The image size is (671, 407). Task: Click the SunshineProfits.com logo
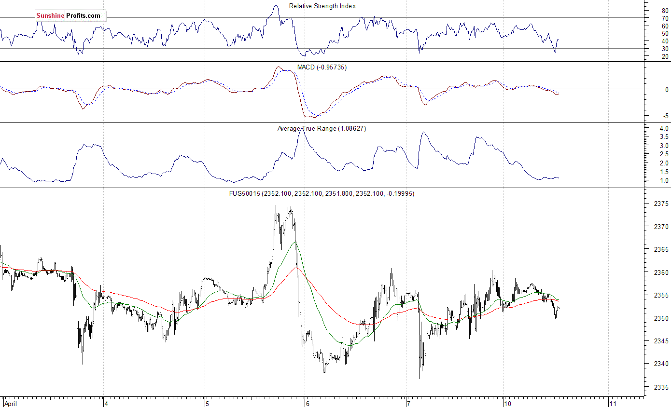point(70,16)
